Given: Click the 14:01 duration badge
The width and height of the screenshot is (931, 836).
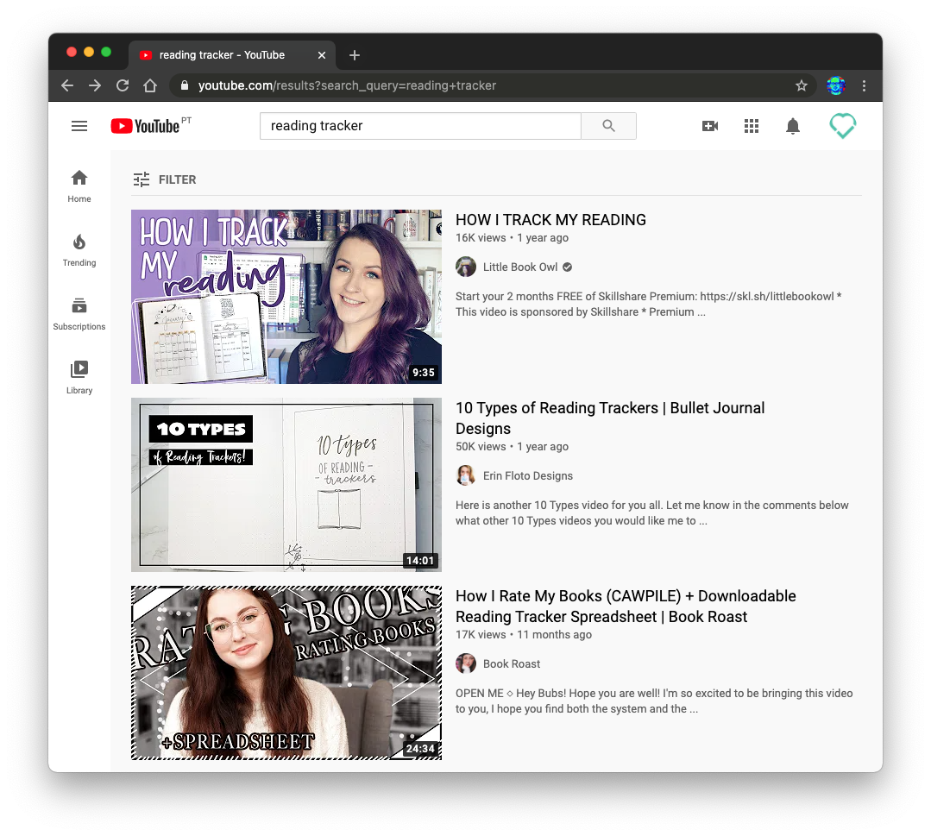Looking at the screenshot, I should click(420, 561).
